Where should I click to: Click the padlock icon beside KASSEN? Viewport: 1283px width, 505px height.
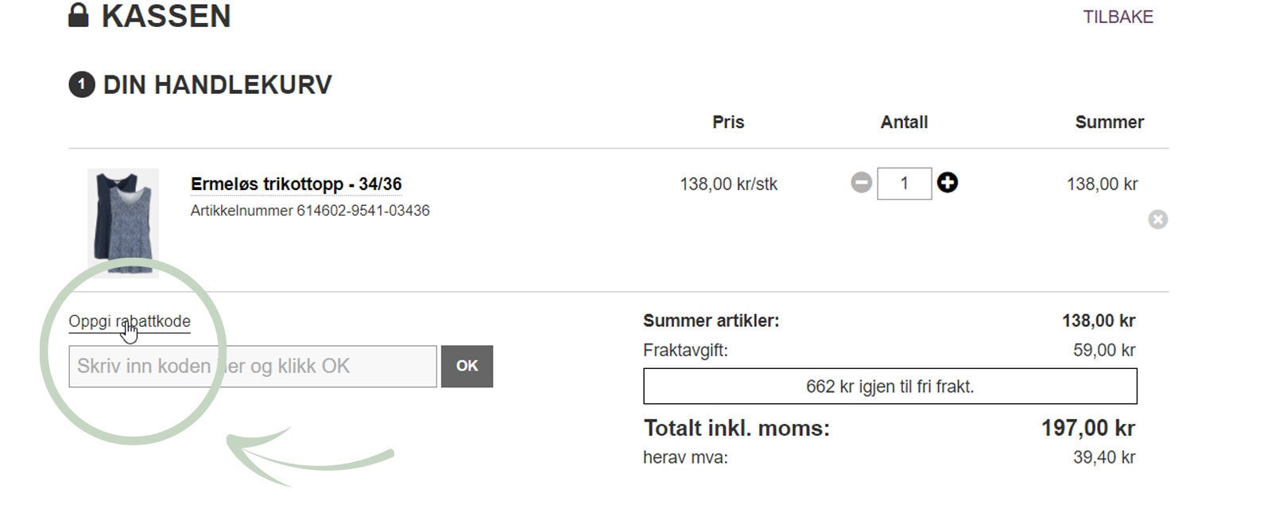pyautogui.click(x=78, y=15)
